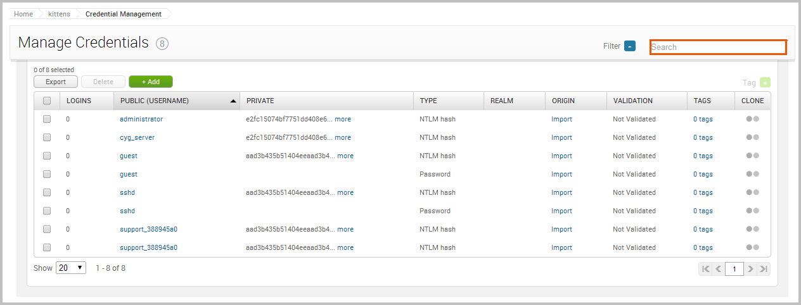Image resolution: width=801 pixels, height=305 pixels.
Task: Open the kittens breadcrumb
Action: [x=59, y=14]
